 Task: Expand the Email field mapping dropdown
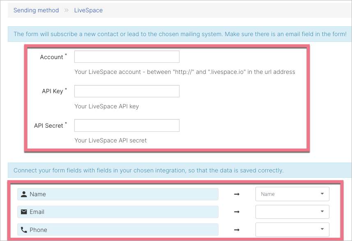pos(292,212)
